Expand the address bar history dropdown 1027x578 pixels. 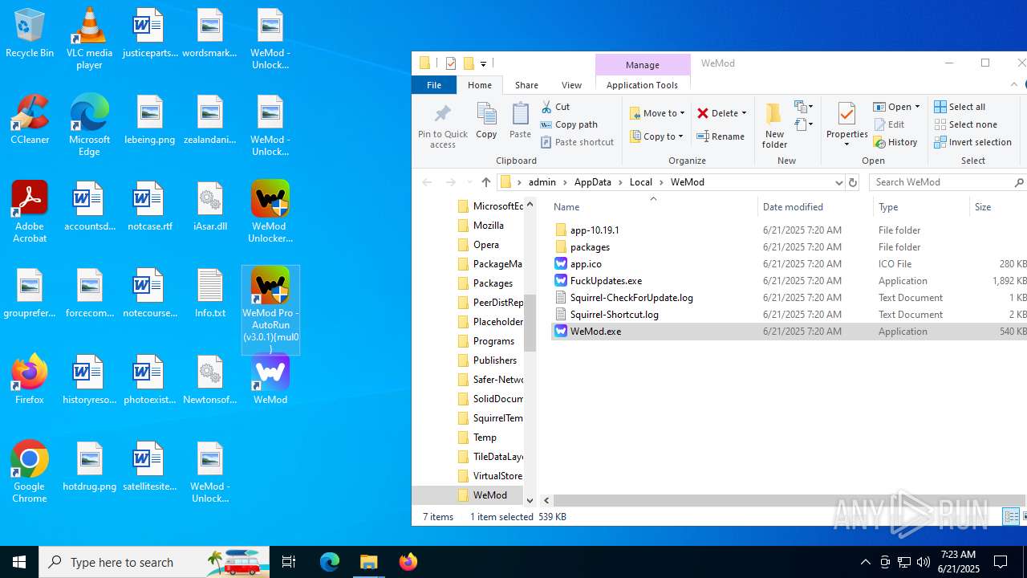[838, 182]
